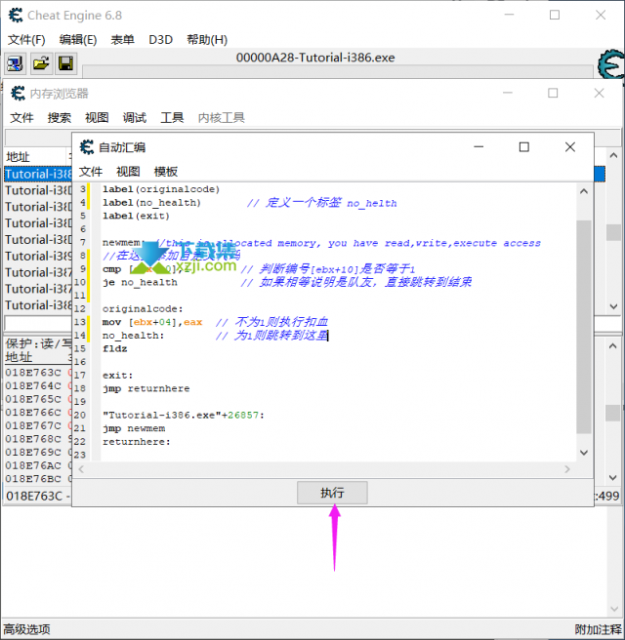The width and height of the screenshot is (625, 640).
Task: Click the 018E763C status bar address
Action: [x=34, y=496]
